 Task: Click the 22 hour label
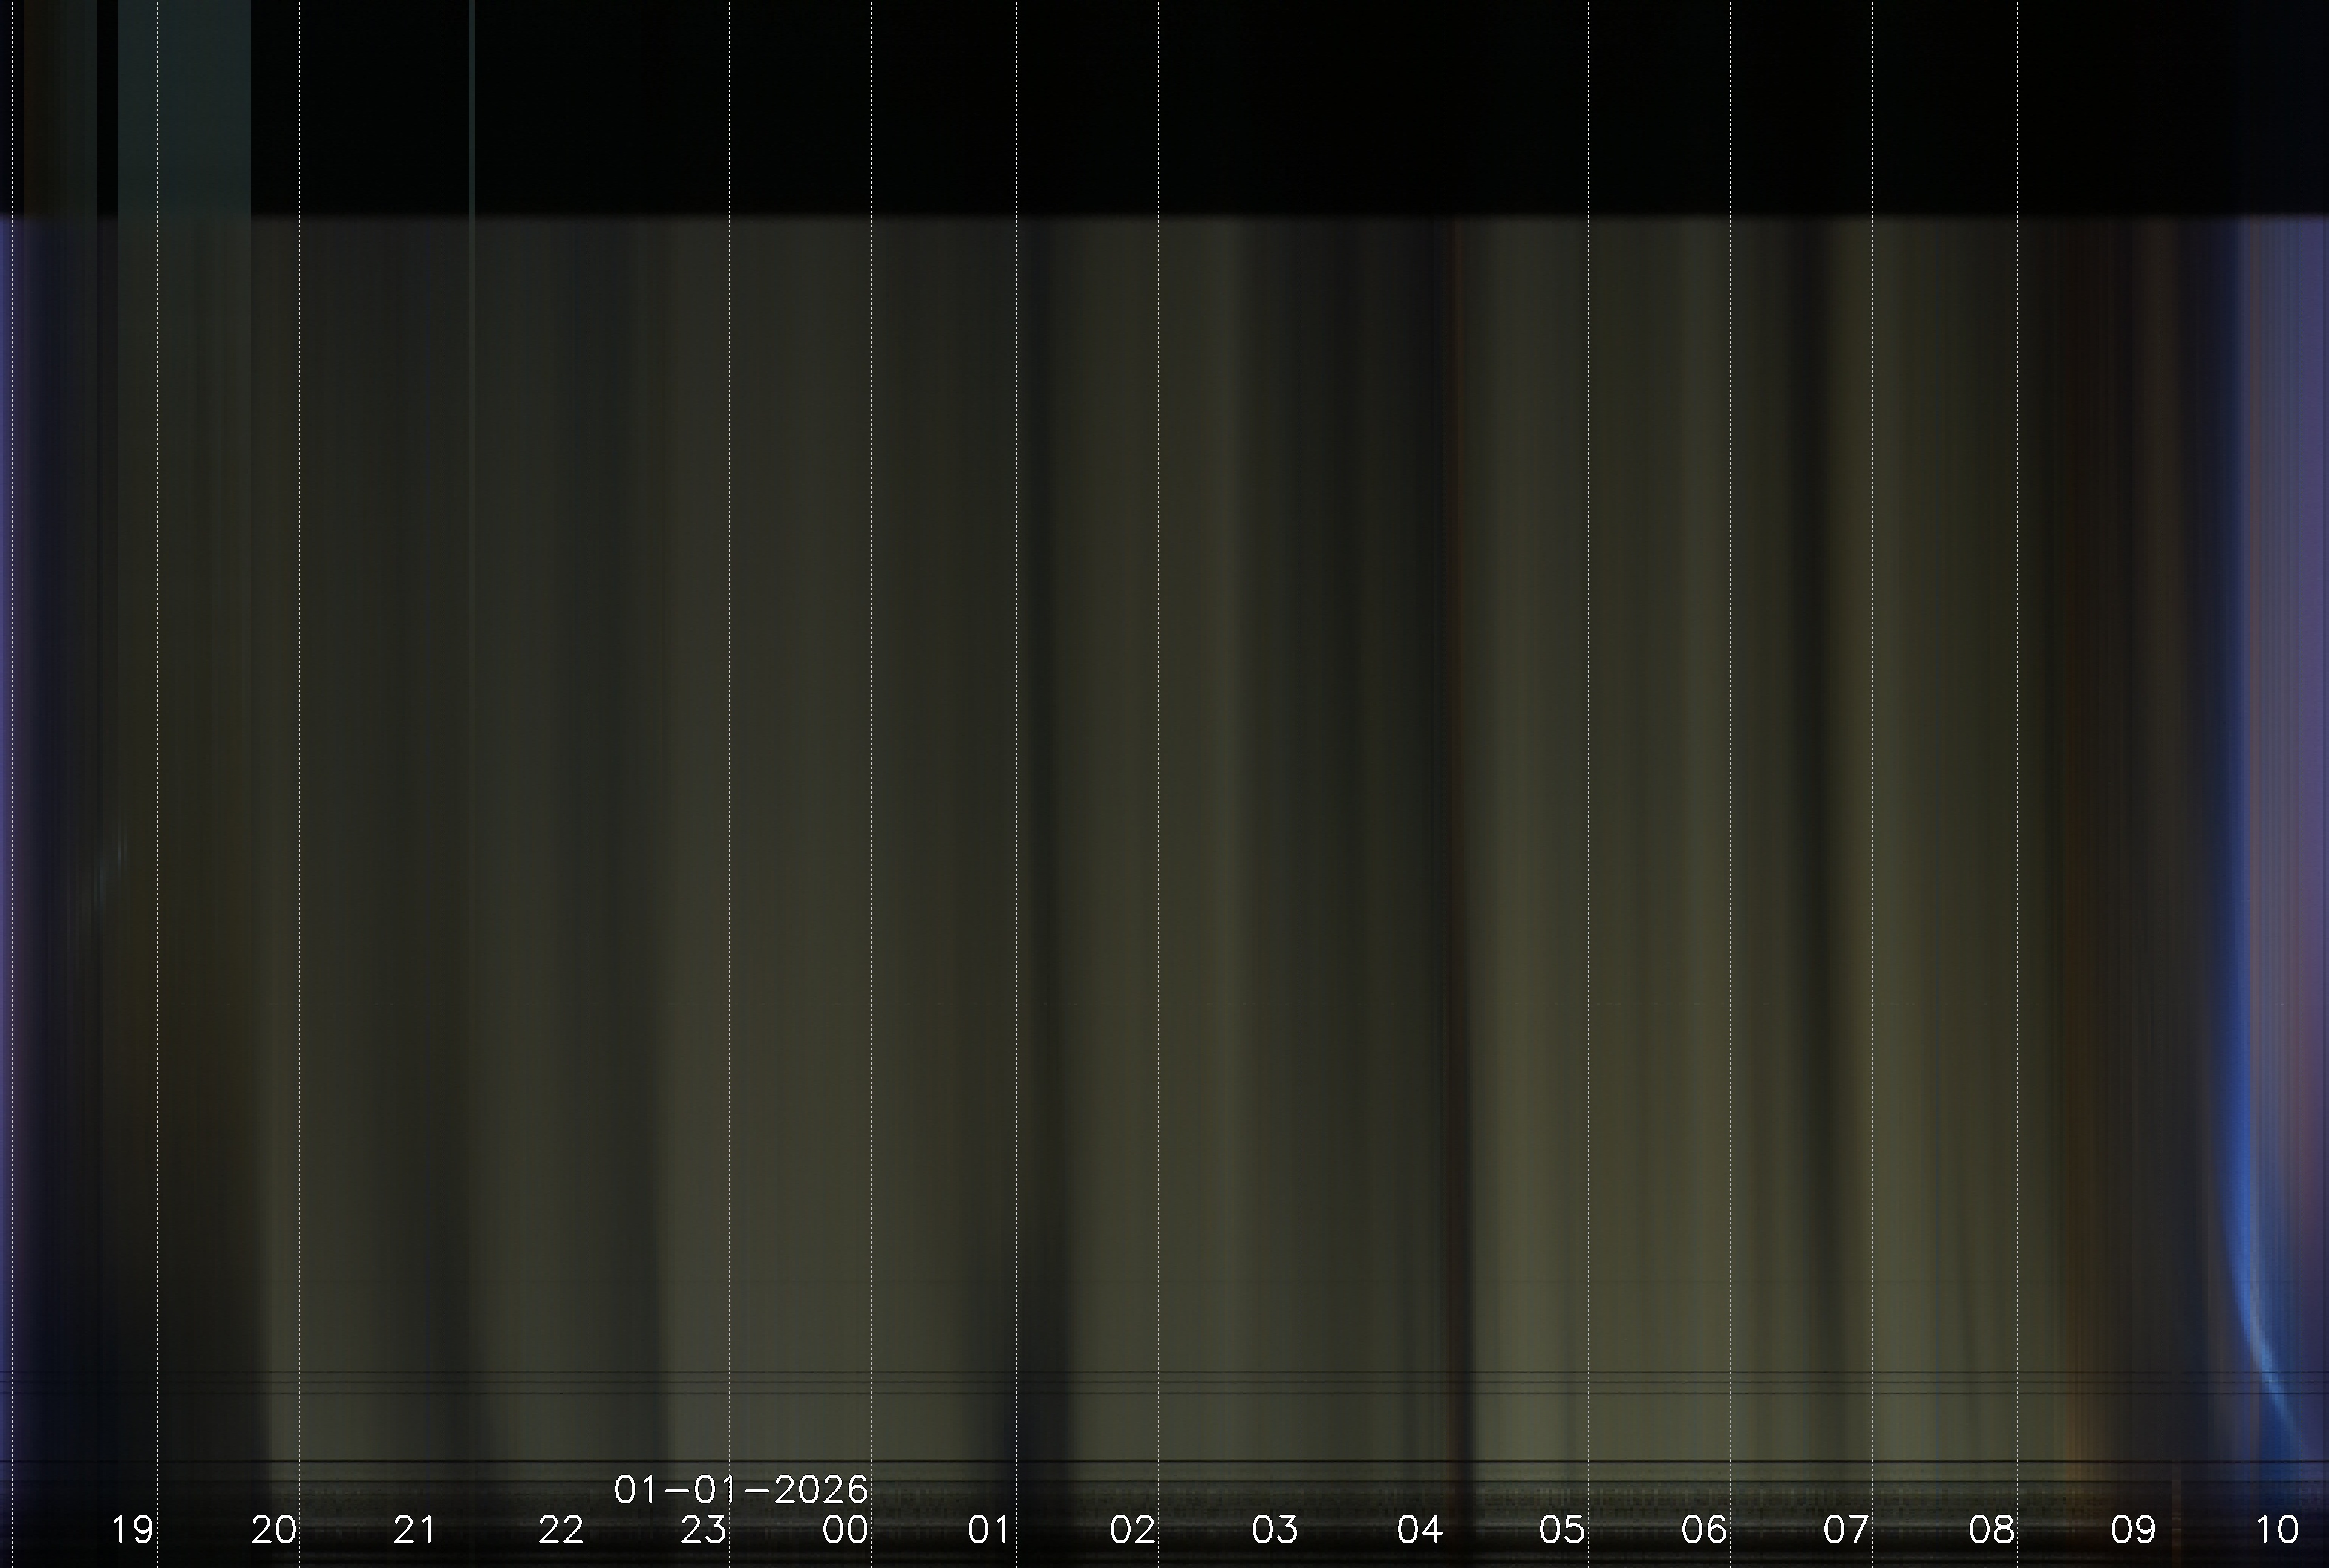pos(561,1529)
